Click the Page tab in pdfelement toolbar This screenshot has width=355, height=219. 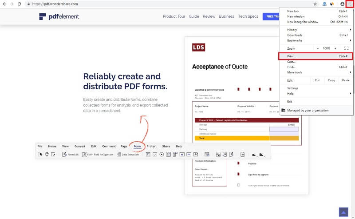(x=124, y=146)
